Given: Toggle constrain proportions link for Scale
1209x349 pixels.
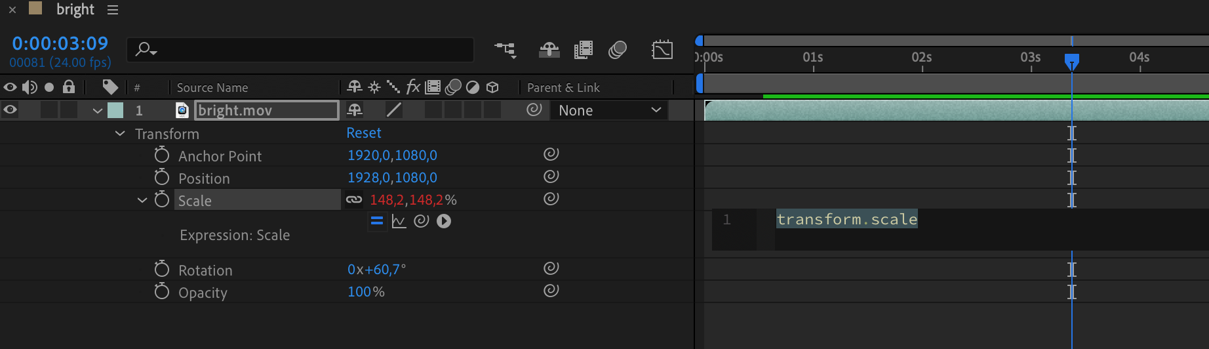Looking at the screenshot, I should [x=354, y=199].
